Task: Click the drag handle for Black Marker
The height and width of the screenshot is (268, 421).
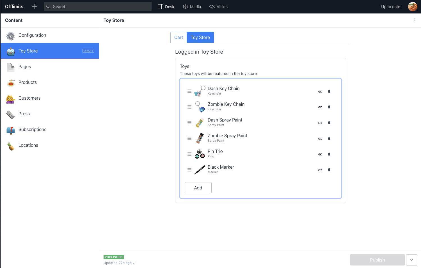Action: [189, 170]
